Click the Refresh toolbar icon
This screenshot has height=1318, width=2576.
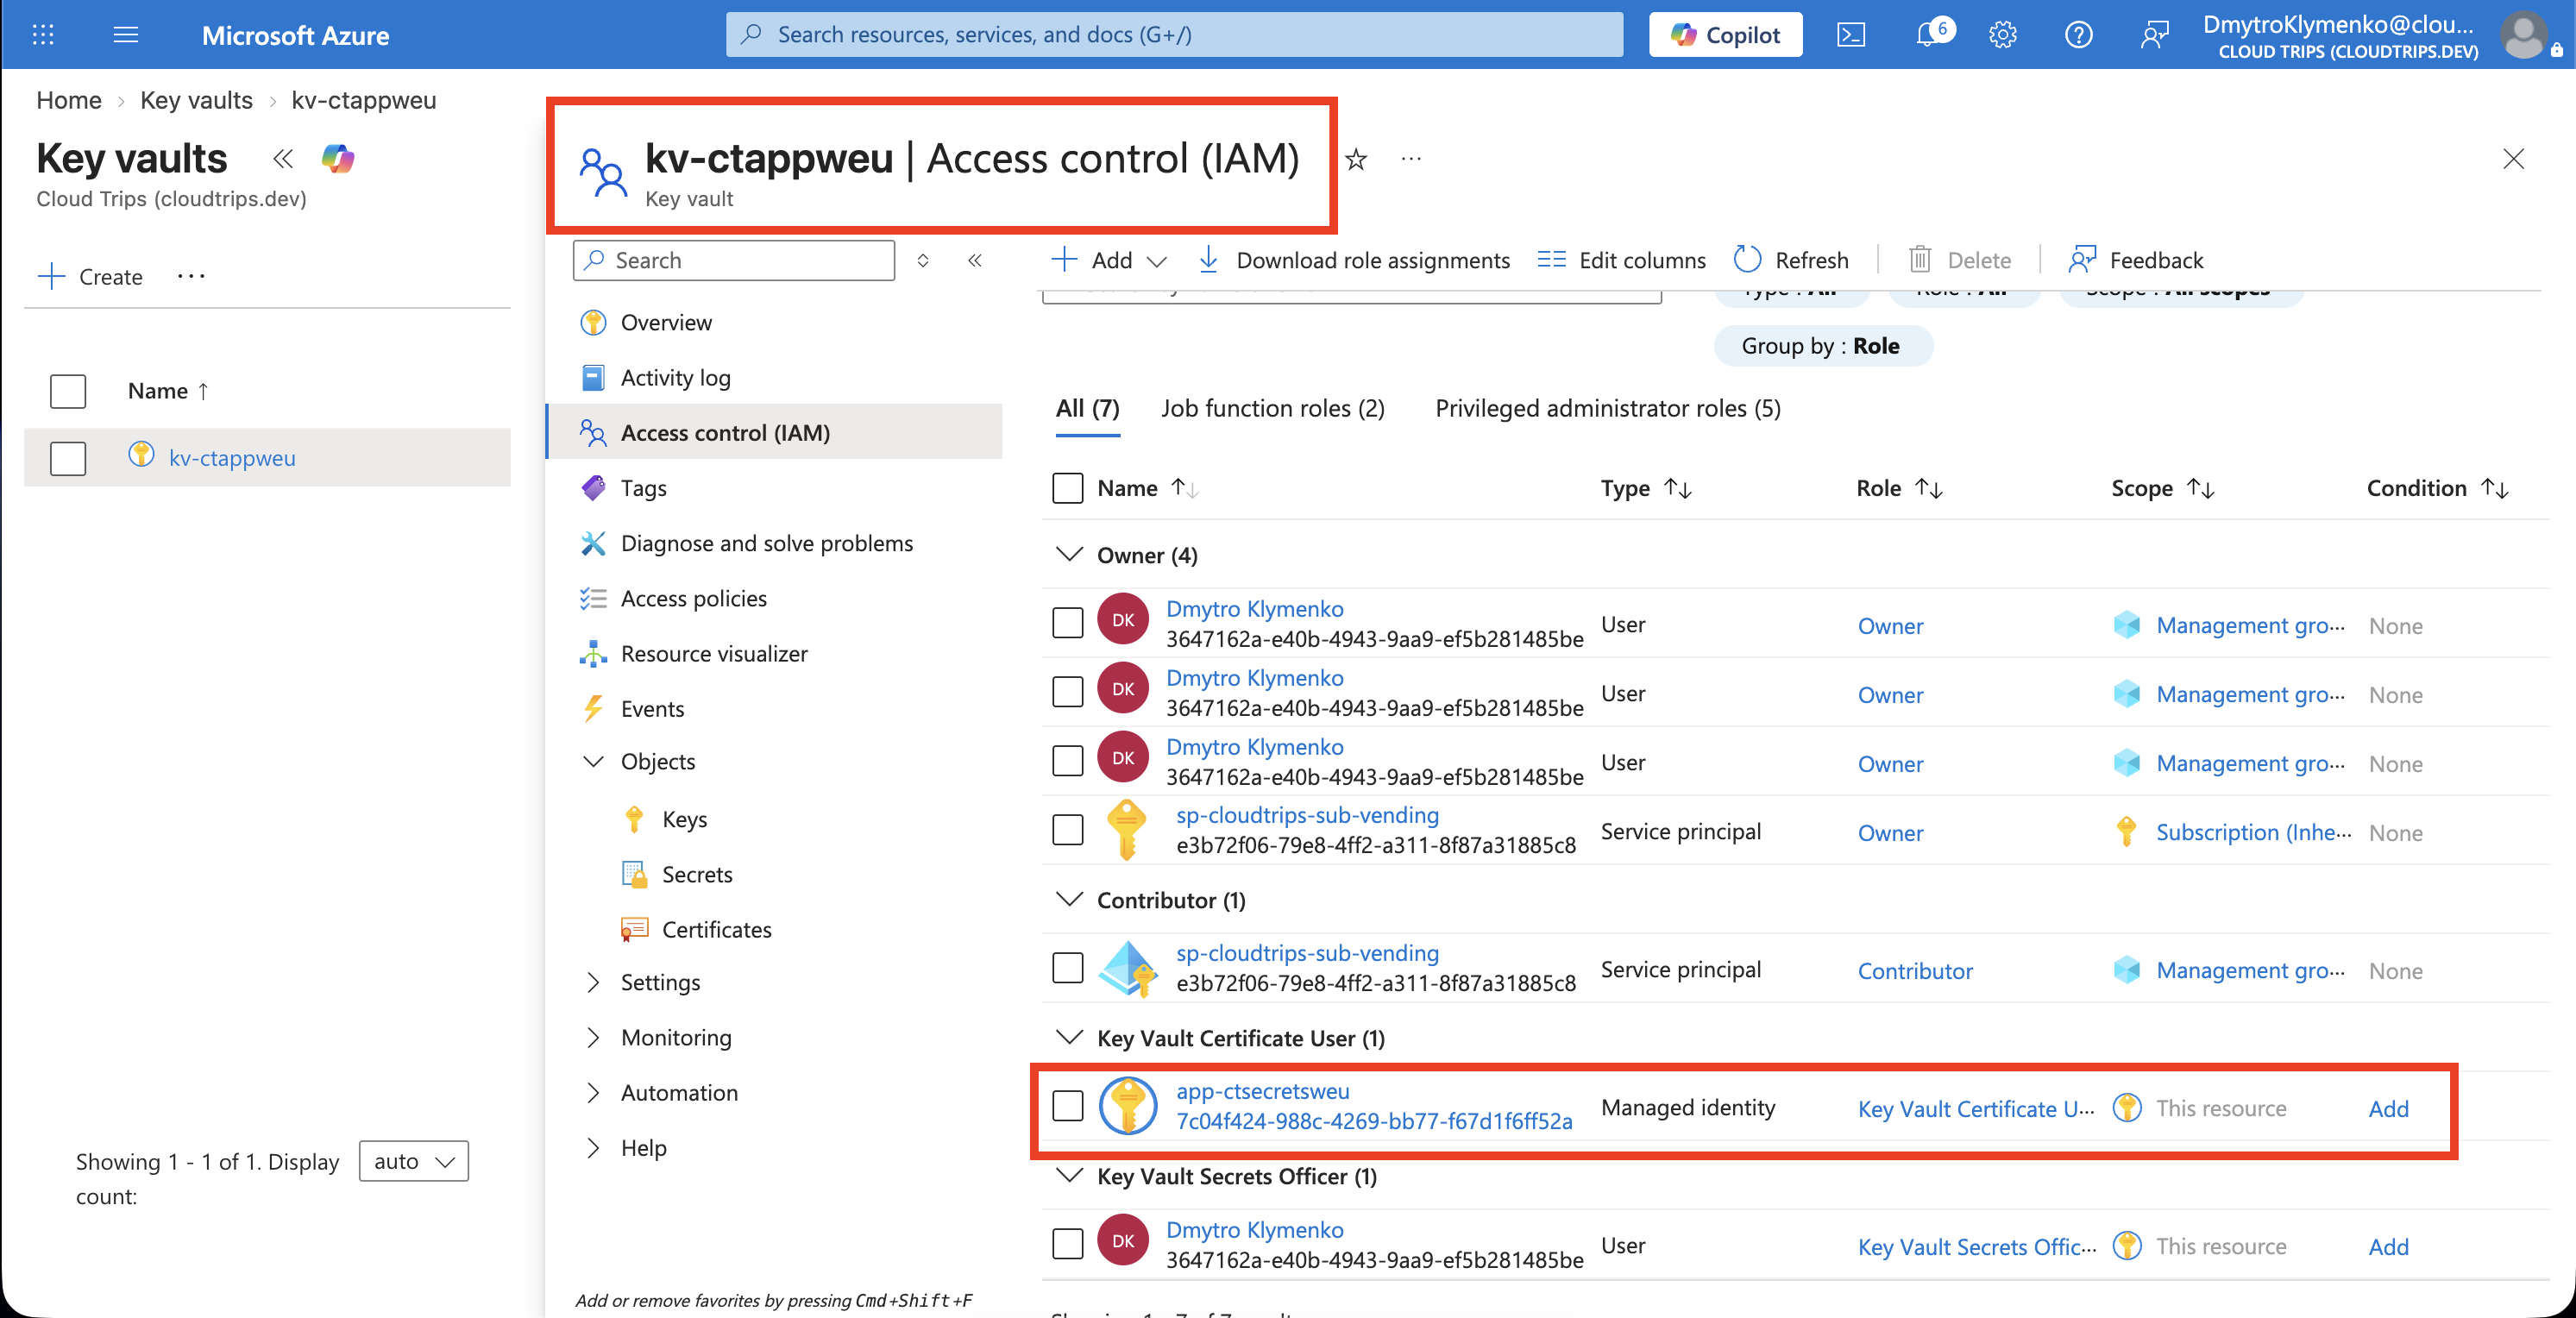tap(1747, 259)
